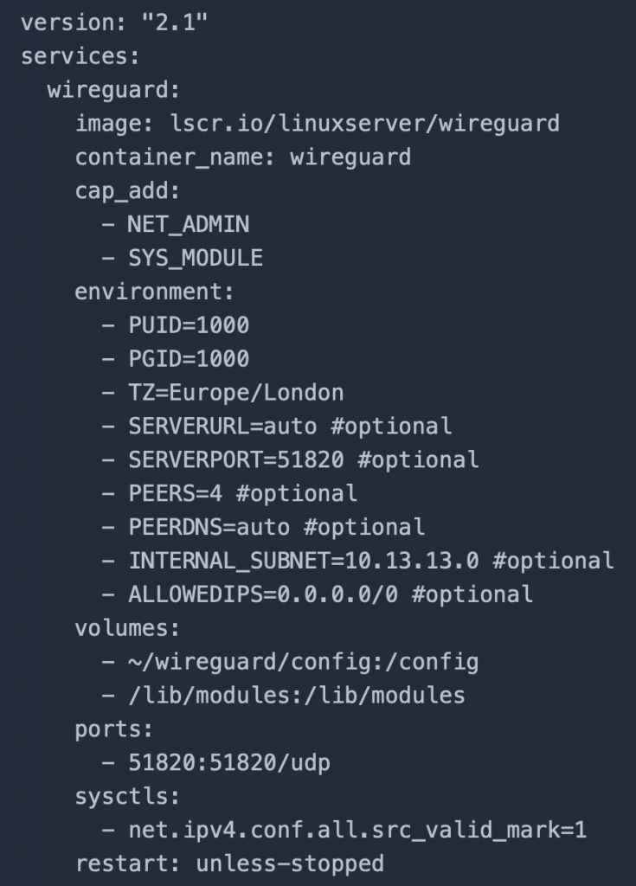Click the environment: key
Screen dimensions: 636x886
pos(154,292)
